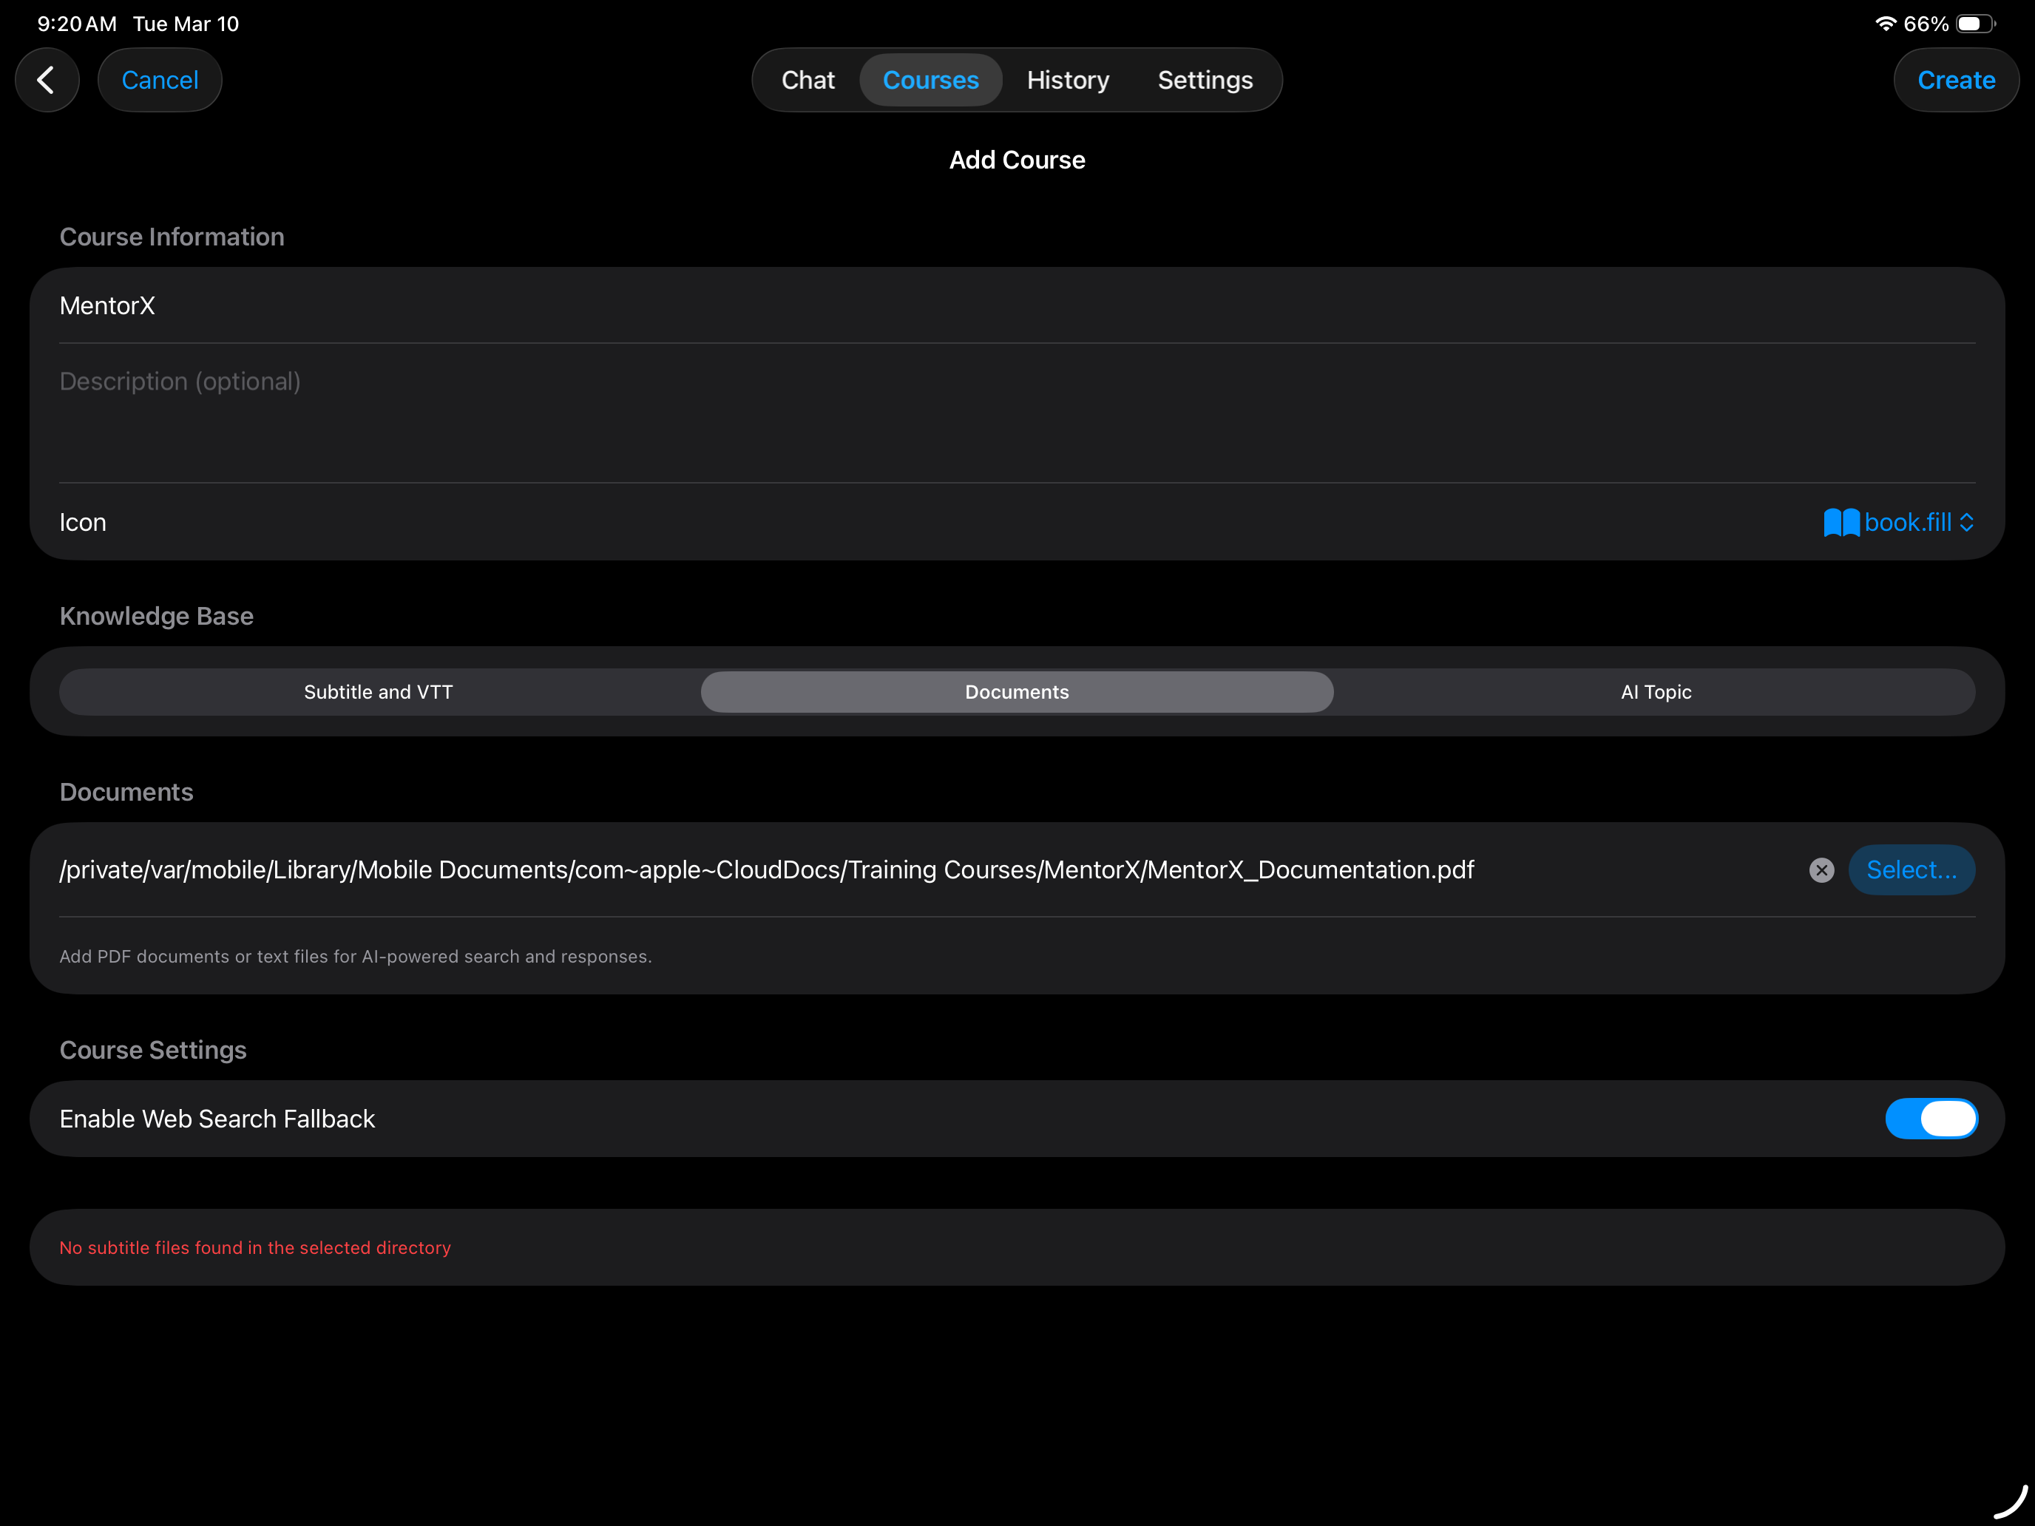The width and height of the screenshot is (2035, 1526).
Task: Tap the Course Settings section header
Action: [x=153, y=1051]
